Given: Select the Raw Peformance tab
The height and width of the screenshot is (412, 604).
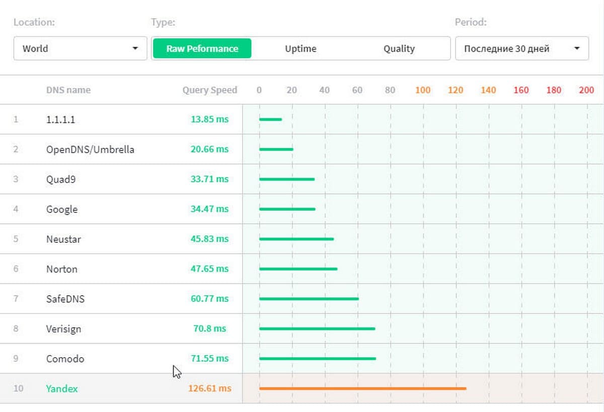Looking at the screenshot, I should tap(202, 49).
